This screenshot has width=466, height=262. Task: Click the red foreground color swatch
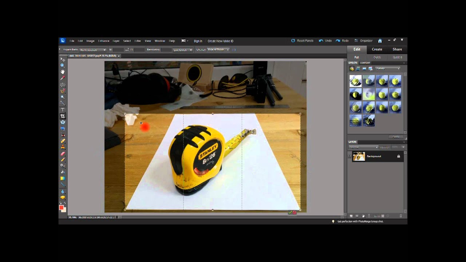[x=61, y=207]
